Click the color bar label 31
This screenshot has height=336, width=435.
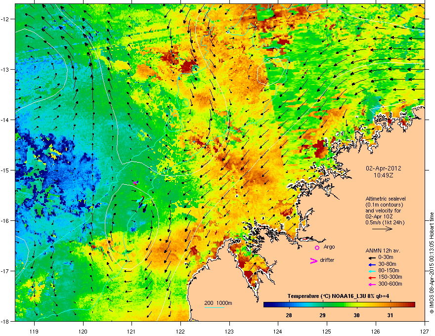(390, 315)
